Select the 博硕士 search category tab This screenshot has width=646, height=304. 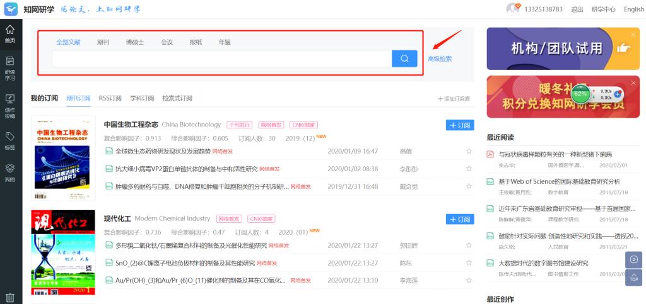point(135,42)
